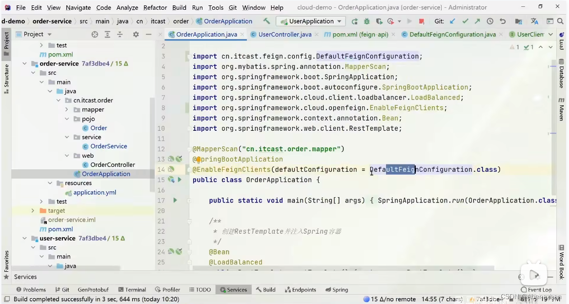Screen dimensions: 569x304
Task: Collapse the pojo package folder
Action: point(67,119)
